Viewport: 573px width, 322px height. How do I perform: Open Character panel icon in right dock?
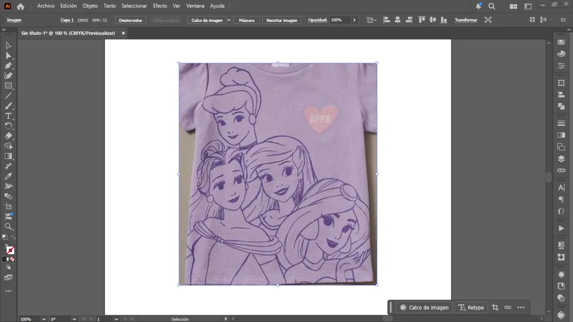tap(561, 188)
